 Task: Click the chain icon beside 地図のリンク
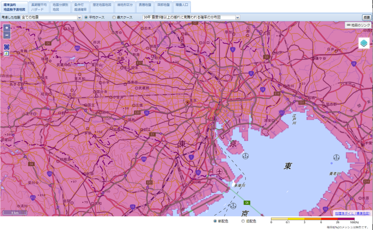[348, 25]
